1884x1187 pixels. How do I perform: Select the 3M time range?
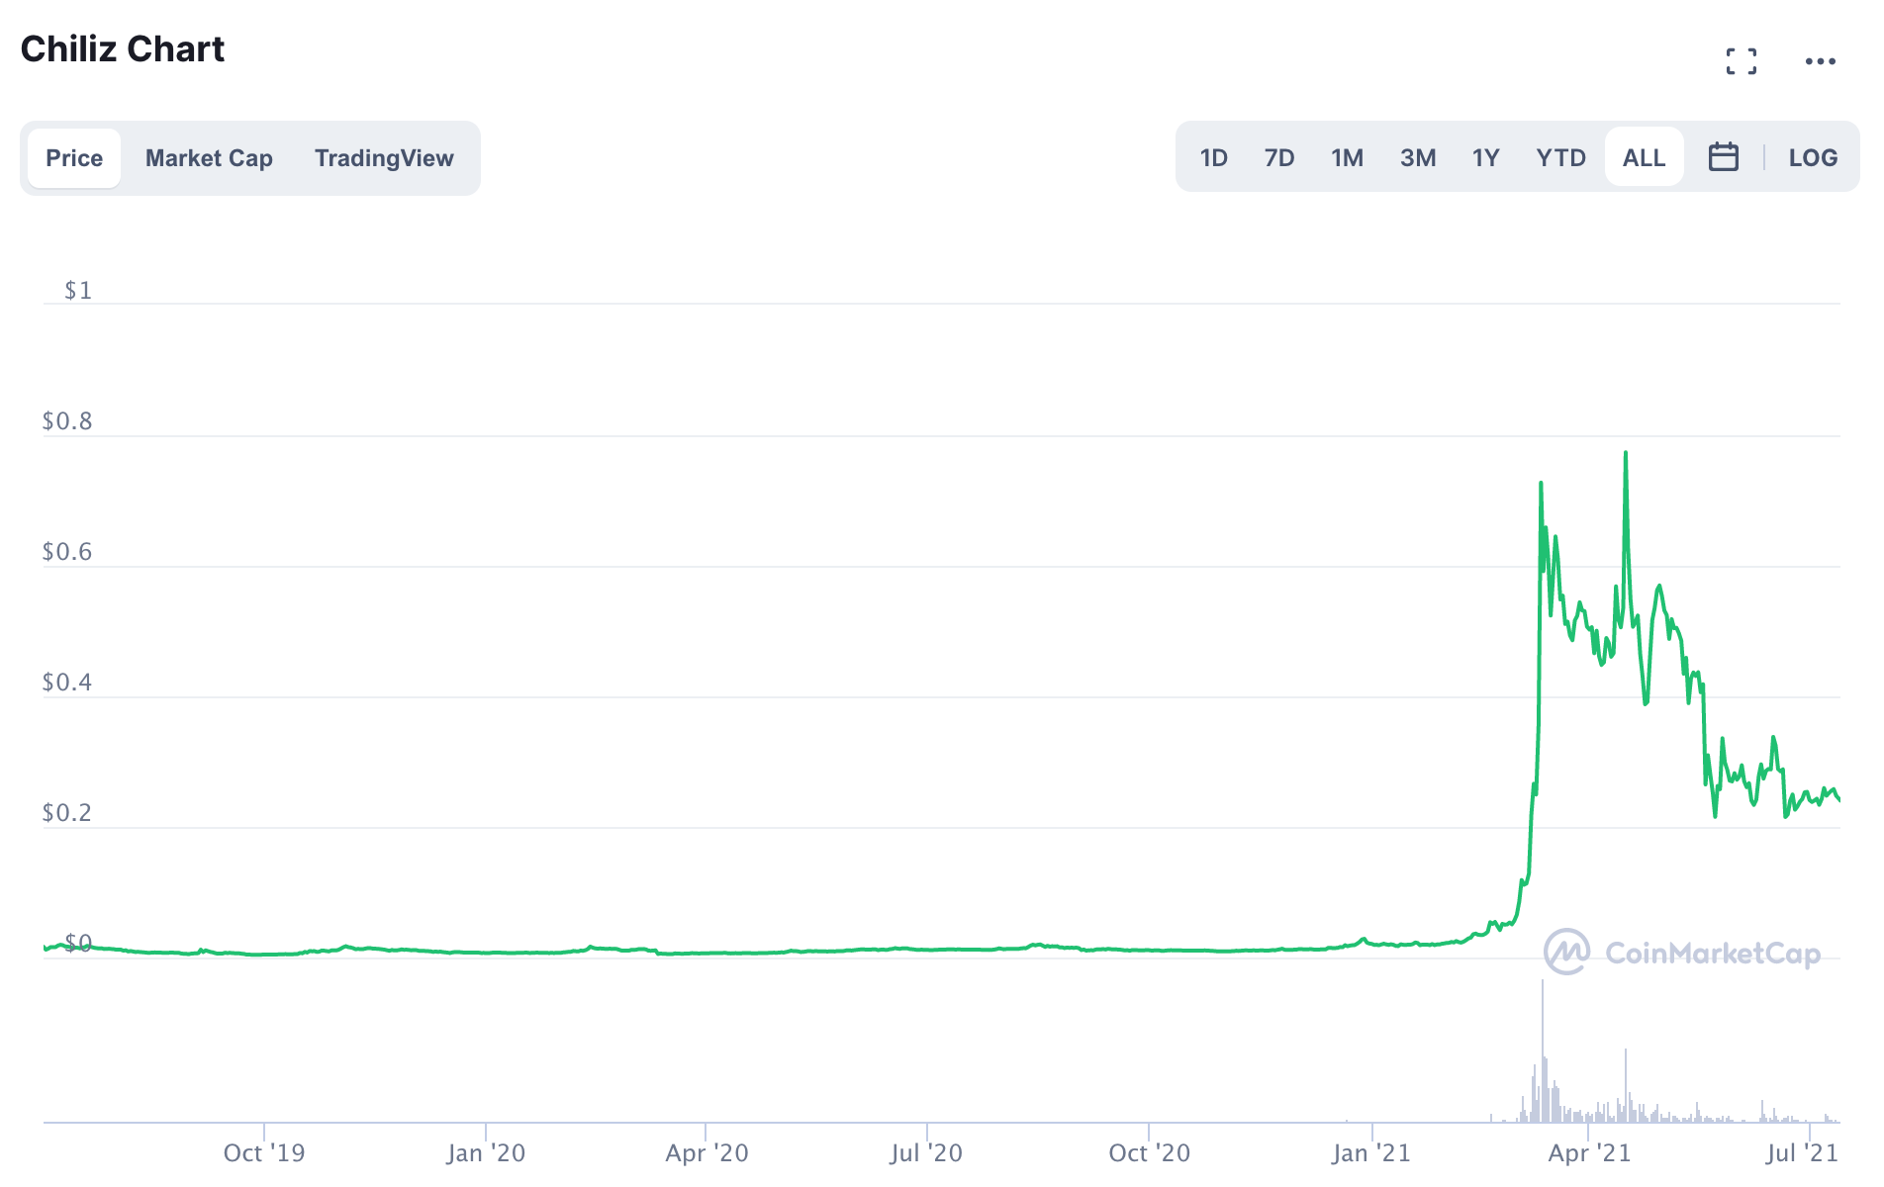click(x=1417, y=158)
